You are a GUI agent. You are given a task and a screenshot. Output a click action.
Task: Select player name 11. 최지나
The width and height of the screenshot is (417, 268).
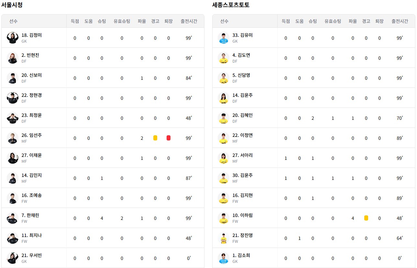click(31, 235)
